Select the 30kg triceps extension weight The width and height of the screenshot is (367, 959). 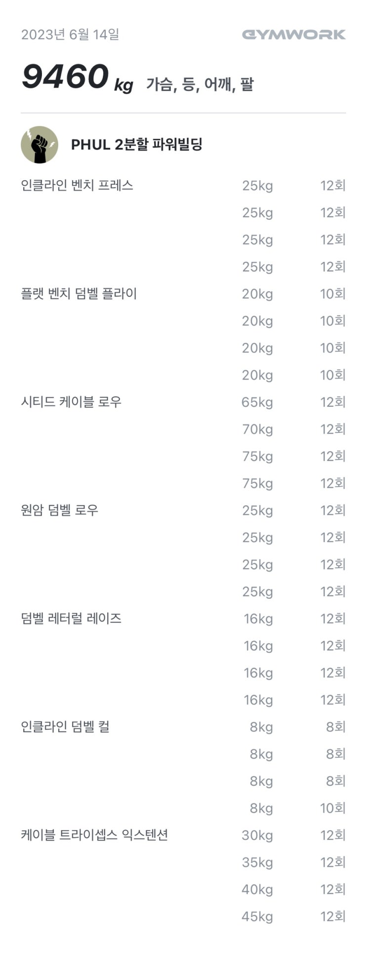point(257,836)
